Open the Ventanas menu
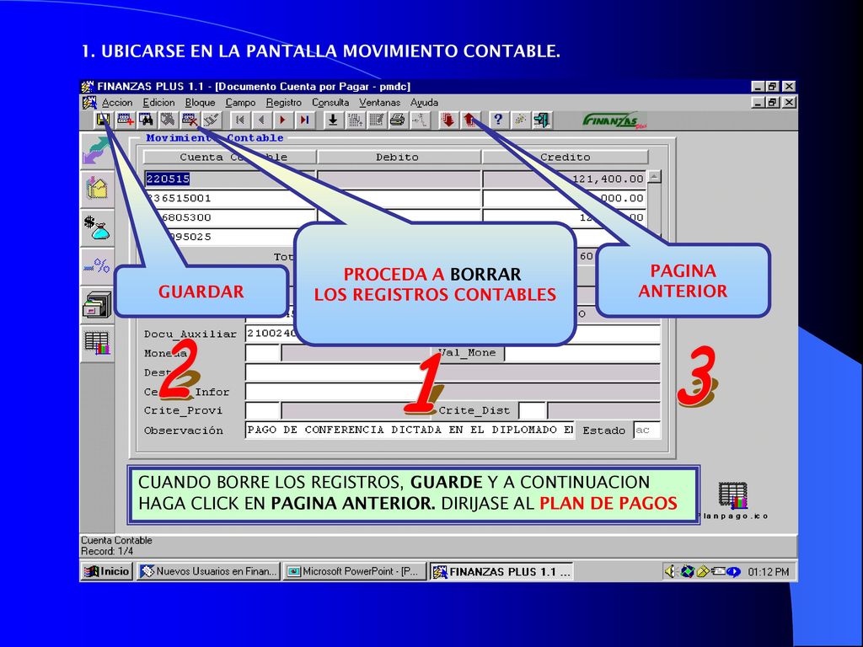The height and width of the screenshot is (647, 863). pos(379,102)
